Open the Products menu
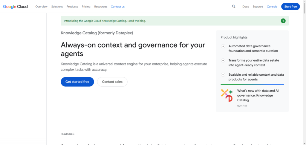Screen dimensions: 306x145 [72, 7]
